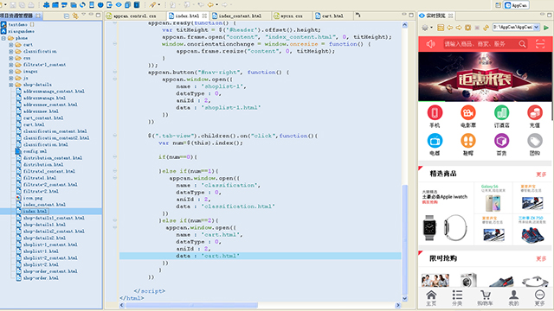Click the forward arrow in the preview toolbar
Image resolution: width=554 pixels, height=311 pixels.
pyautogui.click(x=459, y=28)
